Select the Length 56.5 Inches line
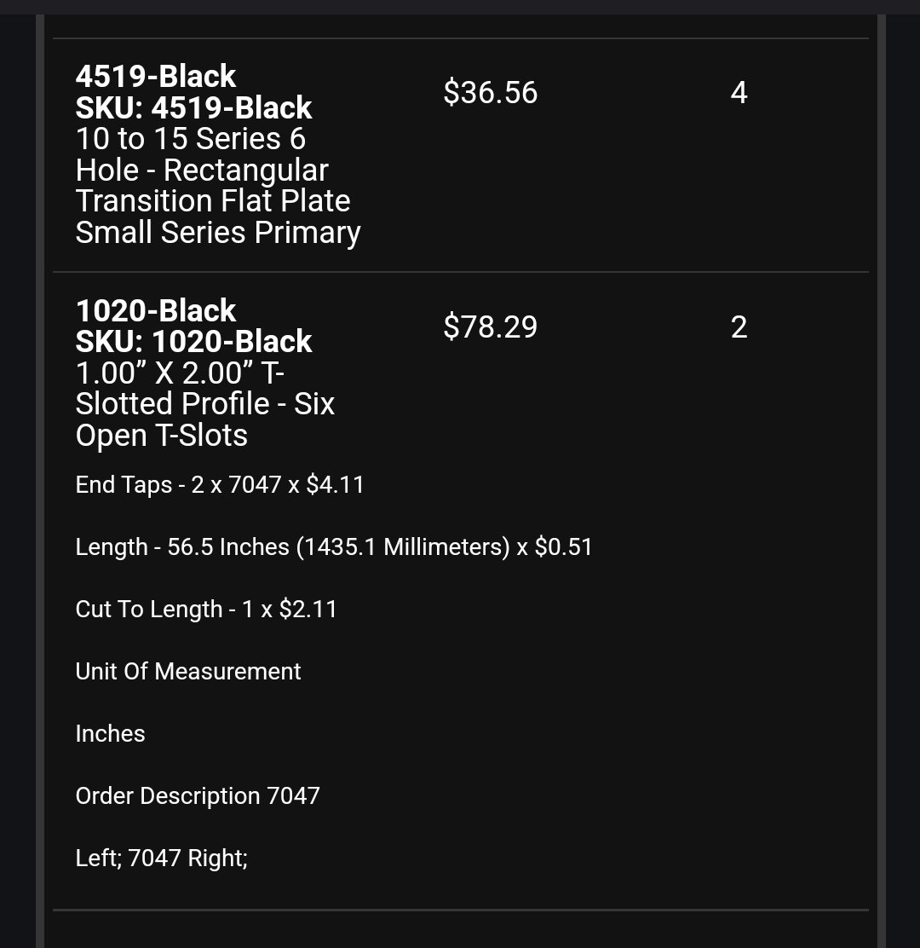920x948 pixels. pos(333,547)
